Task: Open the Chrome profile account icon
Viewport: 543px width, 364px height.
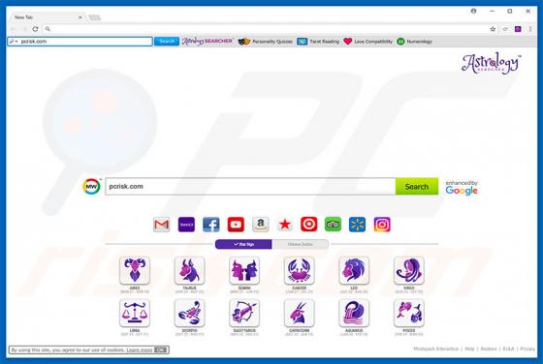Action: pyautogui.click(x=473, y=11)
